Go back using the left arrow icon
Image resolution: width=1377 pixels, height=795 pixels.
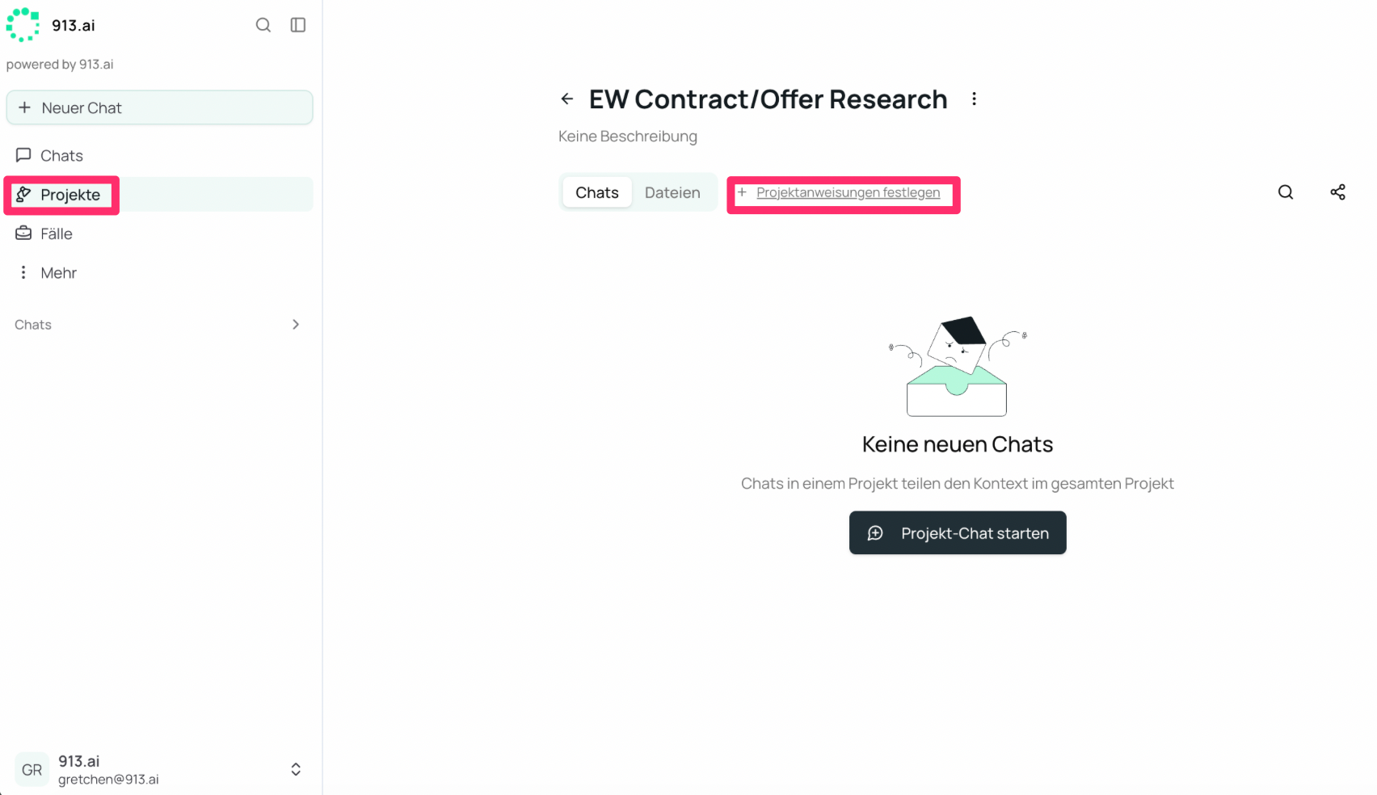pyautogui.click(x=567, y=99)
